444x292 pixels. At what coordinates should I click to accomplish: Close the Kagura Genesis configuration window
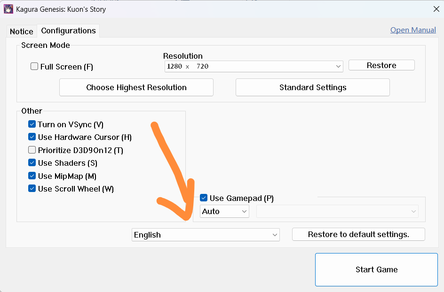click(436, 9)
